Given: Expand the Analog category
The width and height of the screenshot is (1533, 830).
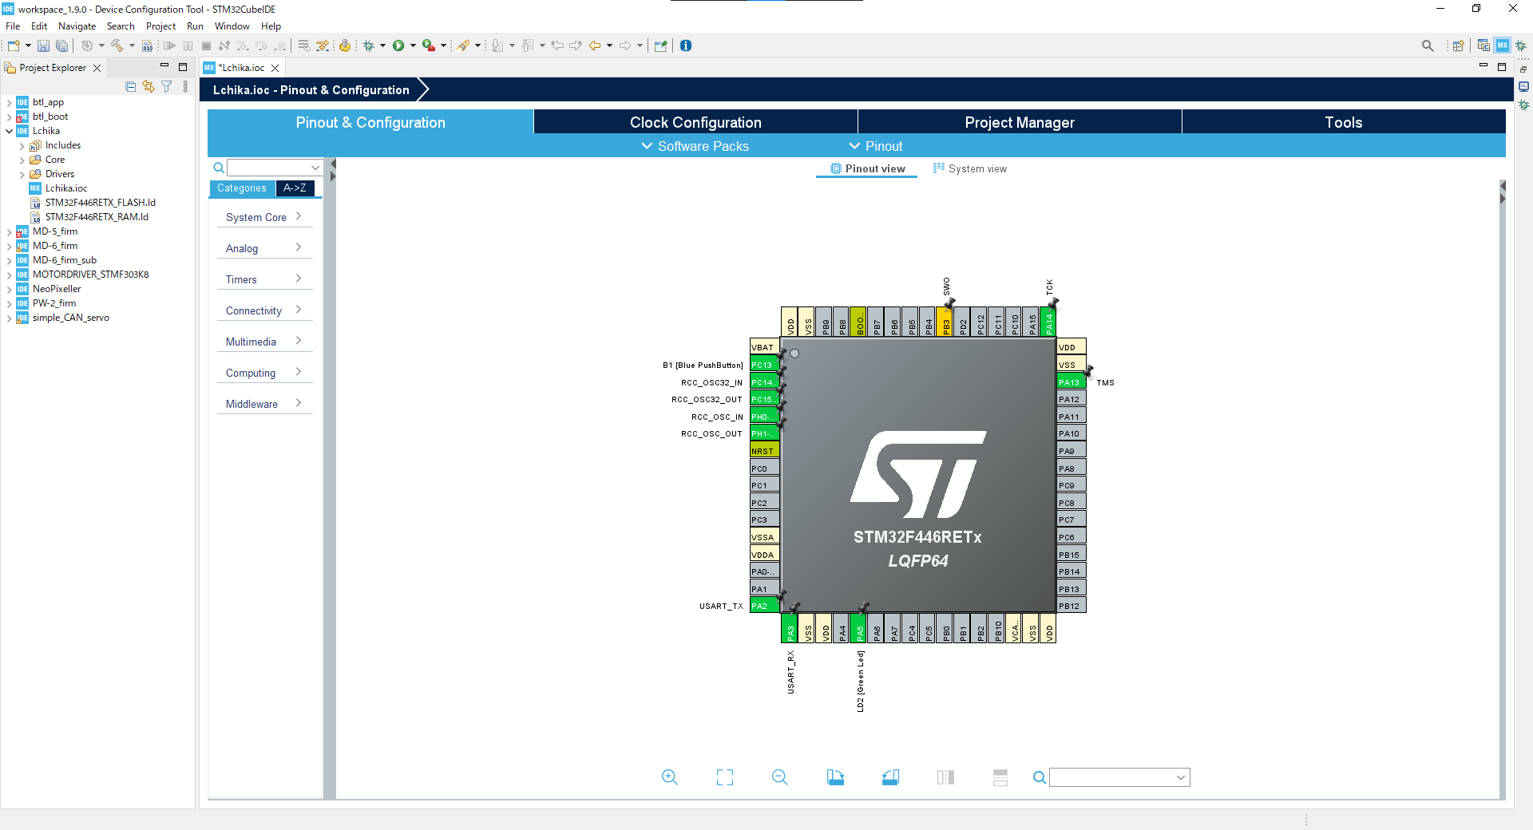Looking at the screenshot, I should pos(264,248).
